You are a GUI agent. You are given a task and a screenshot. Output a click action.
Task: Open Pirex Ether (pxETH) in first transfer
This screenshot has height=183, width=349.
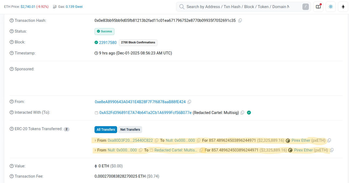coord(309,140)
